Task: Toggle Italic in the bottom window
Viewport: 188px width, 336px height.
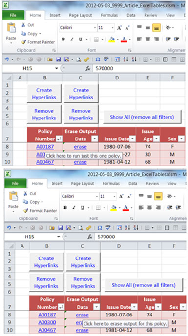Action: [74, 208]
